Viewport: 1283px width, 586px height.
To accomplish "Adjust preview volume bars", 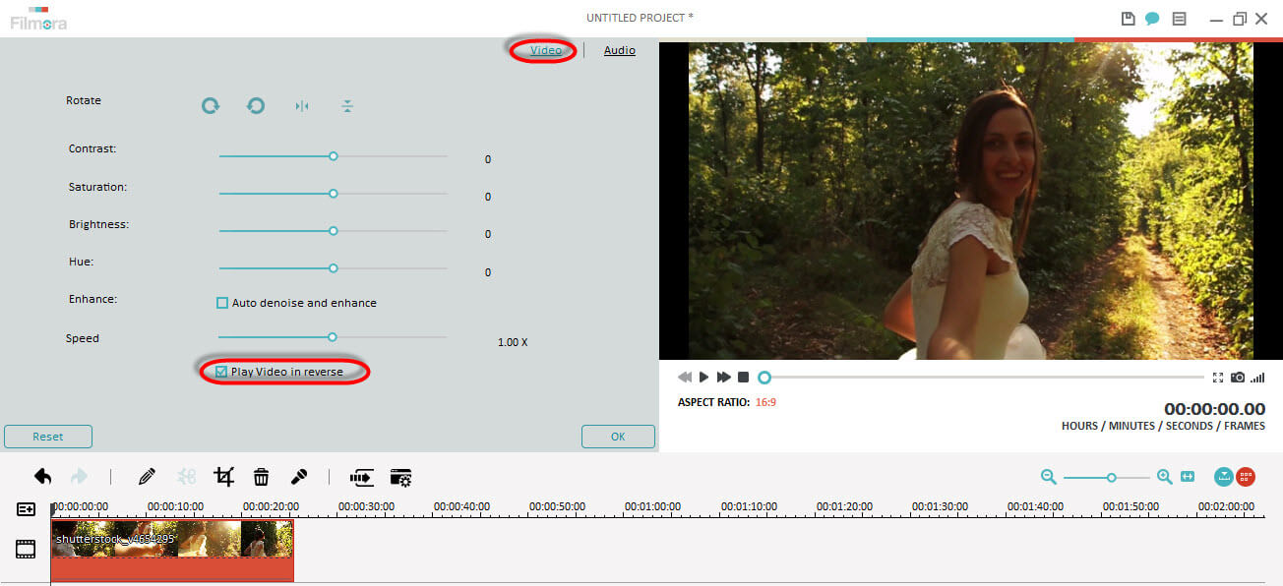I will [1258, 378].
